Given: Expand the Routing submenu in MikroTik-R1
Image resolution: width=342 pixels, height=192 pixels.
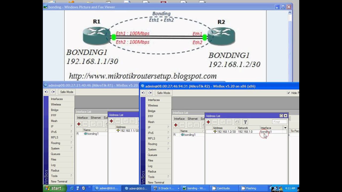Looking at the screenshot, I should coord(71,143).
